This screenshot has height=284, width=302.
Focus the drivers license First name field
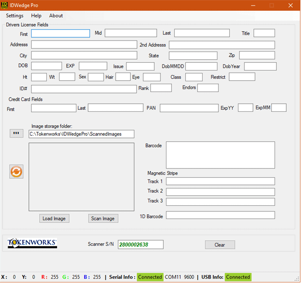click(61, 33)
